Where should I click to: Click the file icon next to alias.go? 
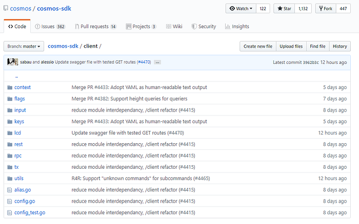click(x=9, y=190)
